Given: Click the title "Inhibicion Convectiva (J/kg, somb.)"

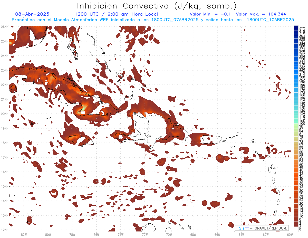Looking at the screenshot, I should 157,6.
